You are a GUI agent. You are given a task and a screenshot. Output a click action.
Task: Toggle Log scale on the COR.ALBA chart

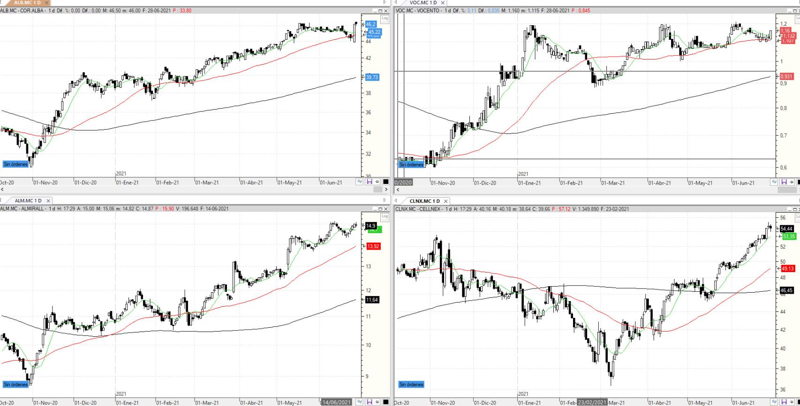[385, 19]
